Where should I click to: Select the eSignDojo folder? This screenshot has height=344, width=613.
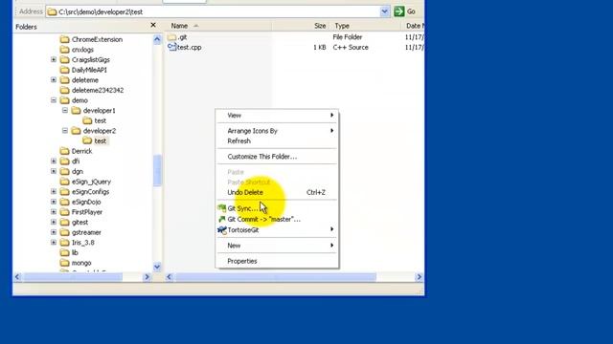(x=86, y=202)
